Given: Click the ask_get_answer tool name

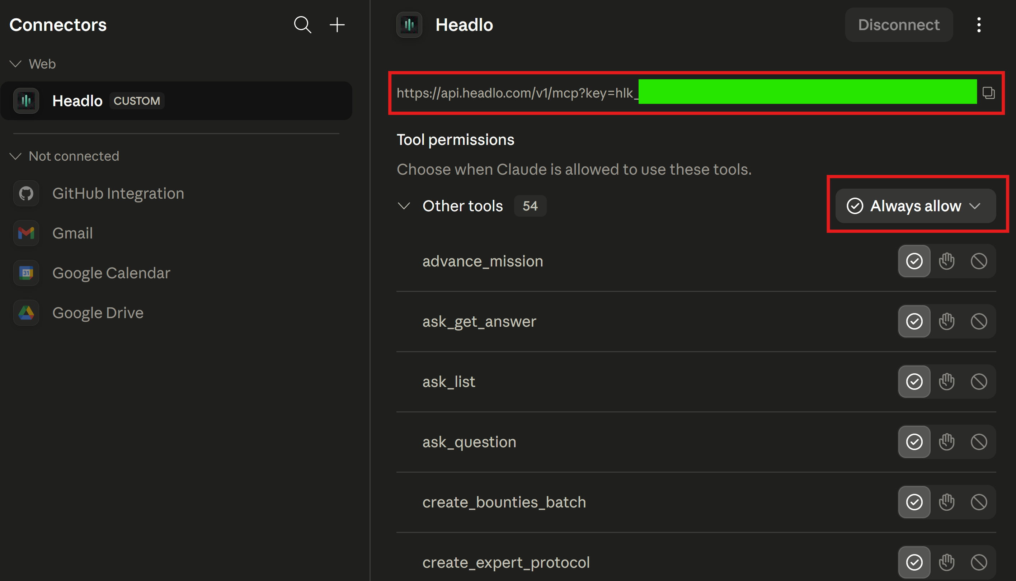Looking at the screenshot, I should click(x=479, y=322).
